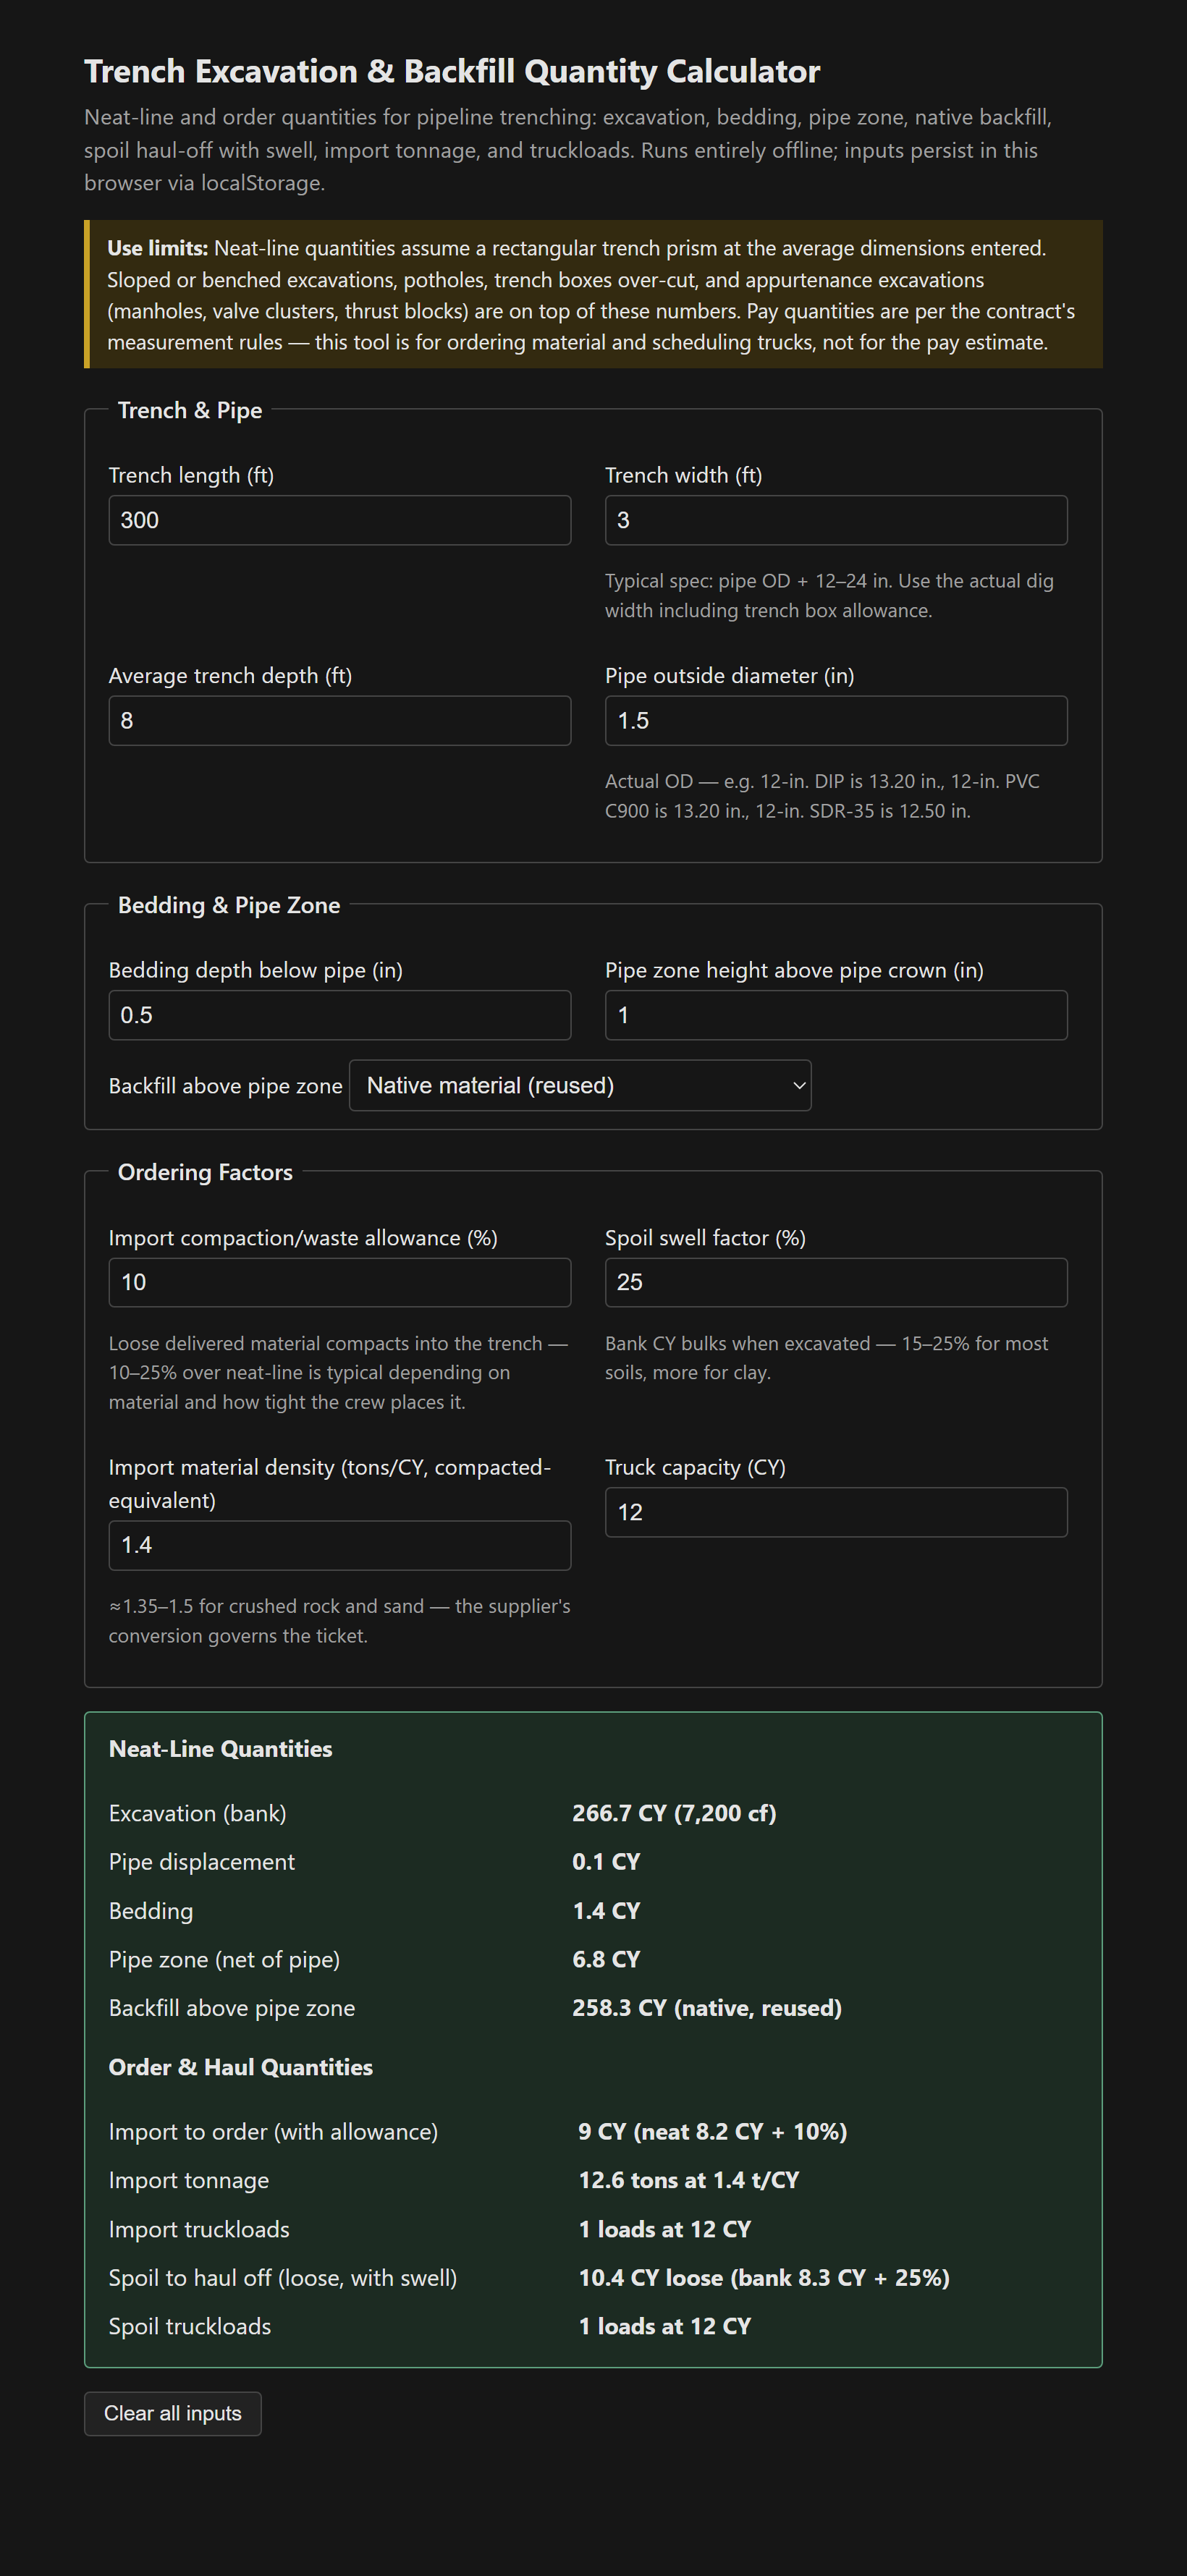The image size is (1187, 2576).
Task: Click the 'Use limits:' warning label
Action: coord(158,248)
